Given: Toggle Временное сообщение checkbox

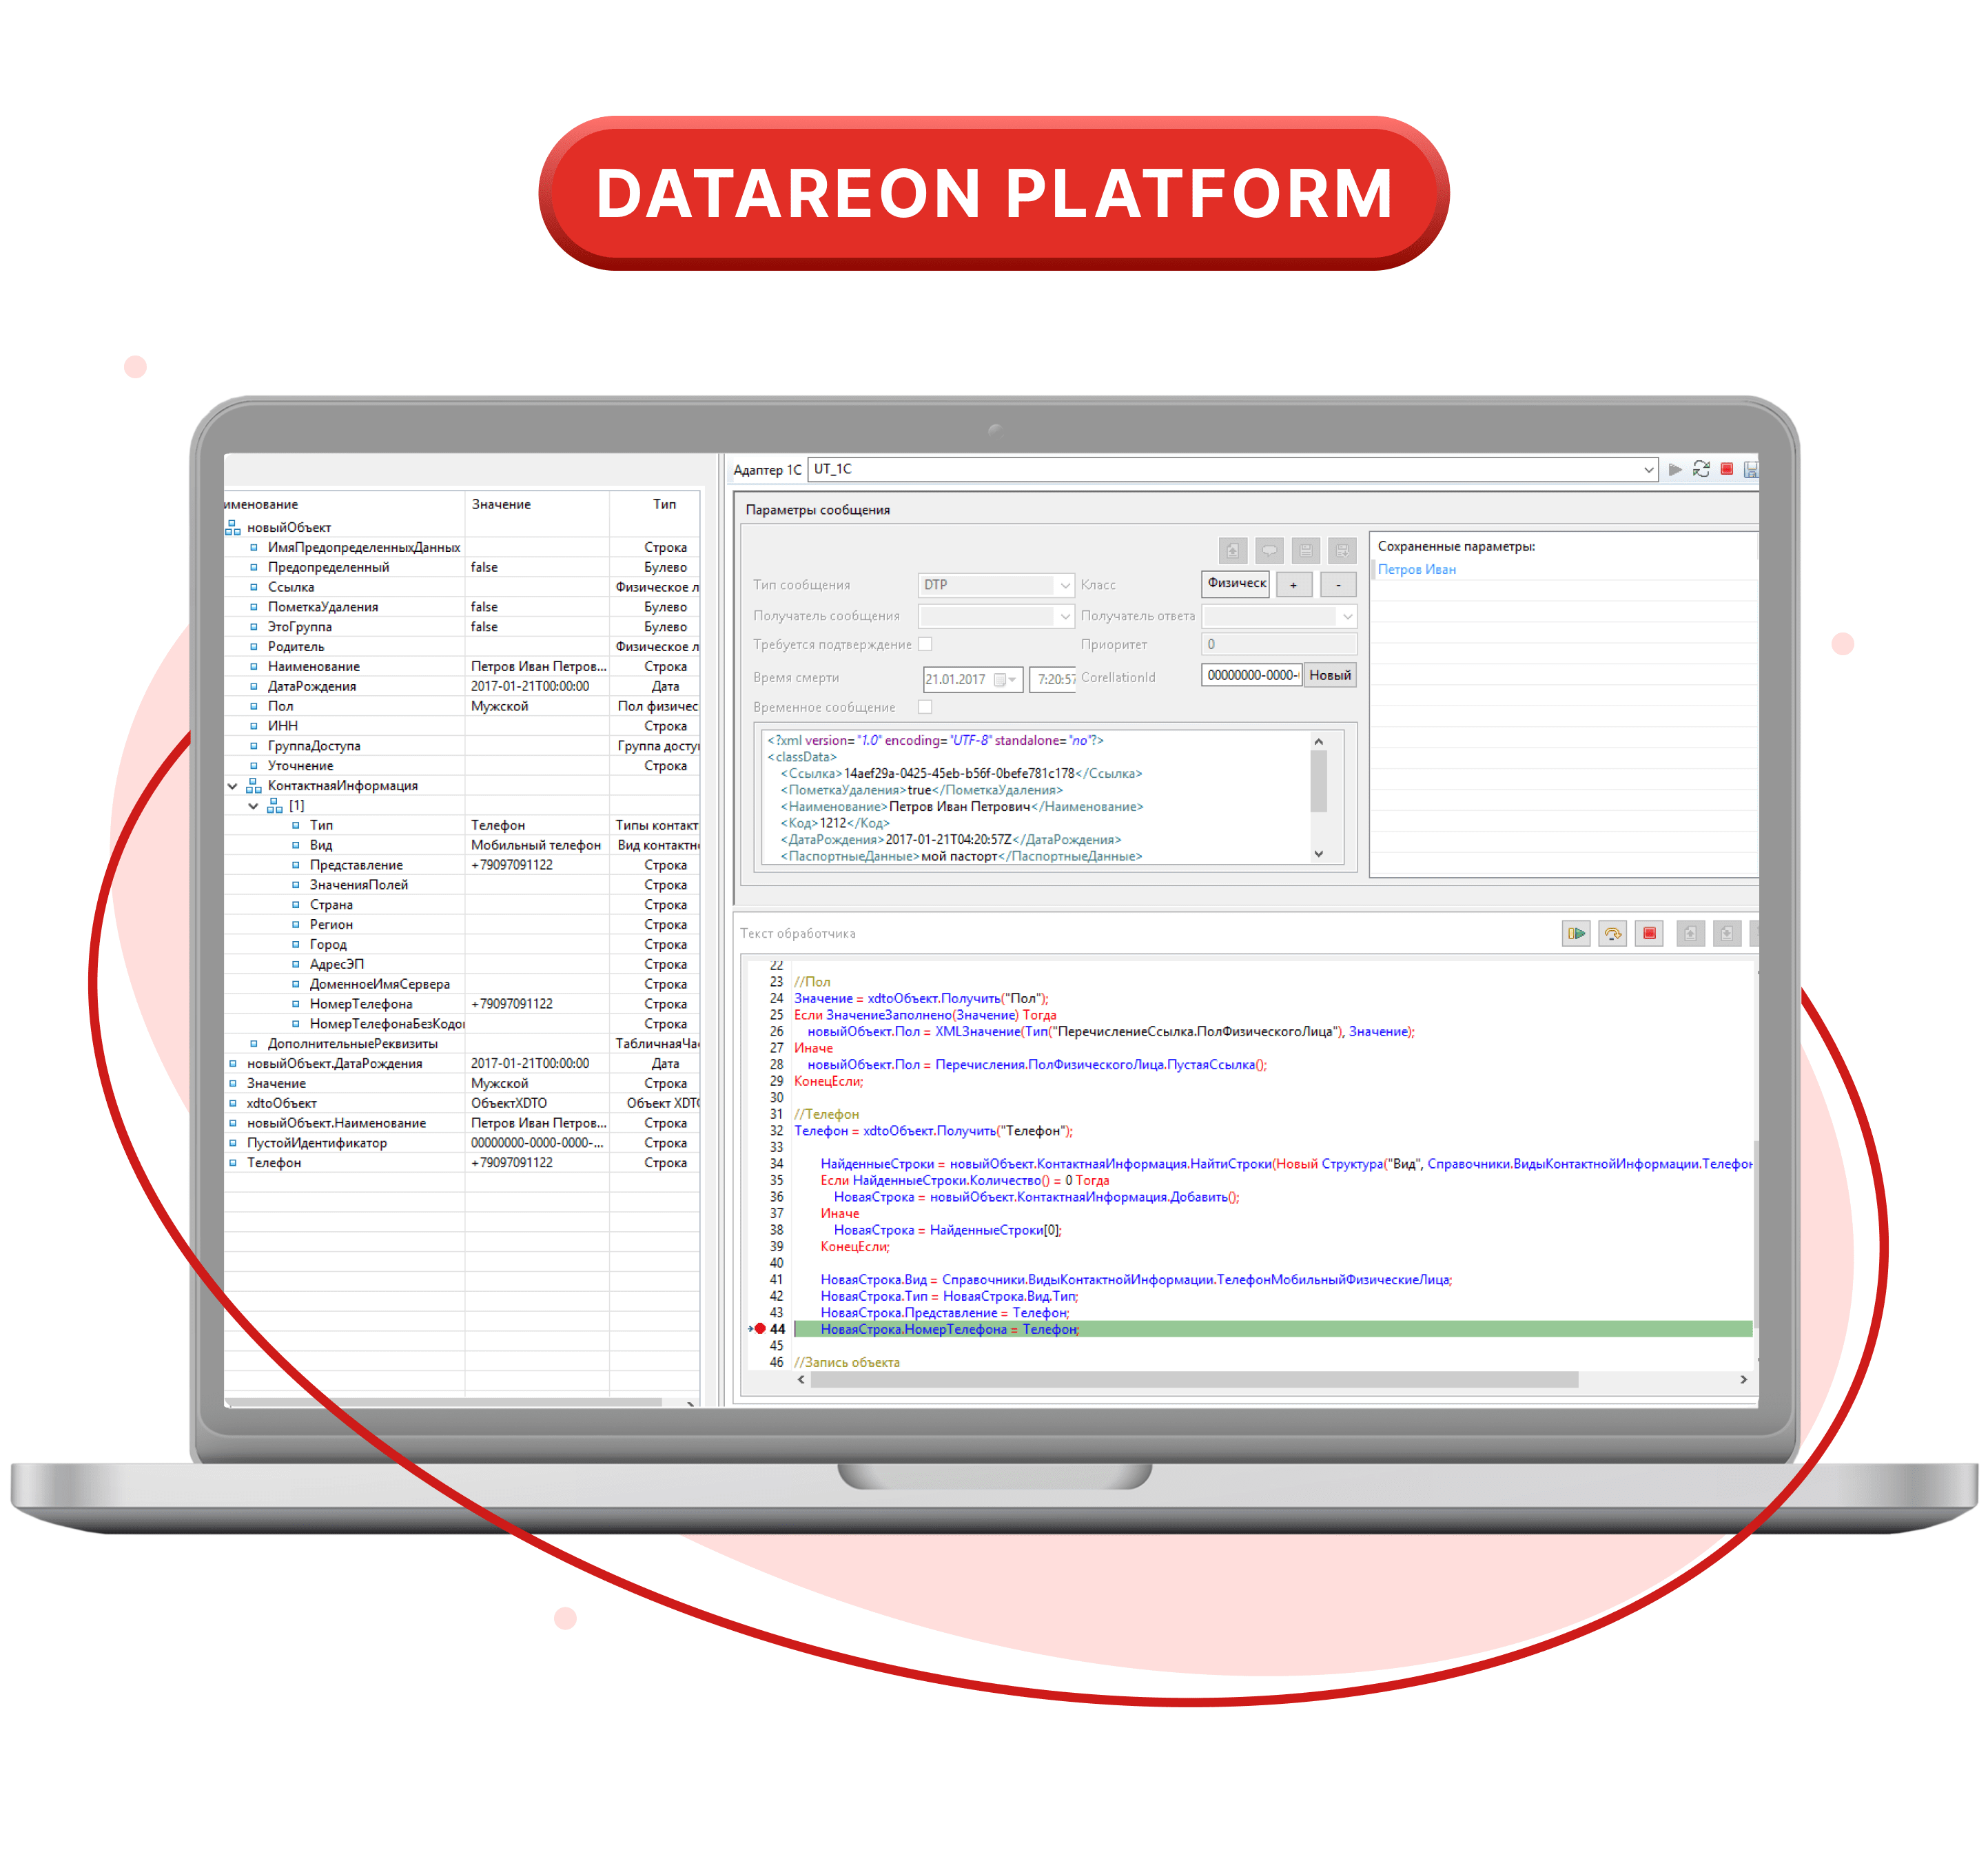Looking at the screenshot, I should point(925,707).
